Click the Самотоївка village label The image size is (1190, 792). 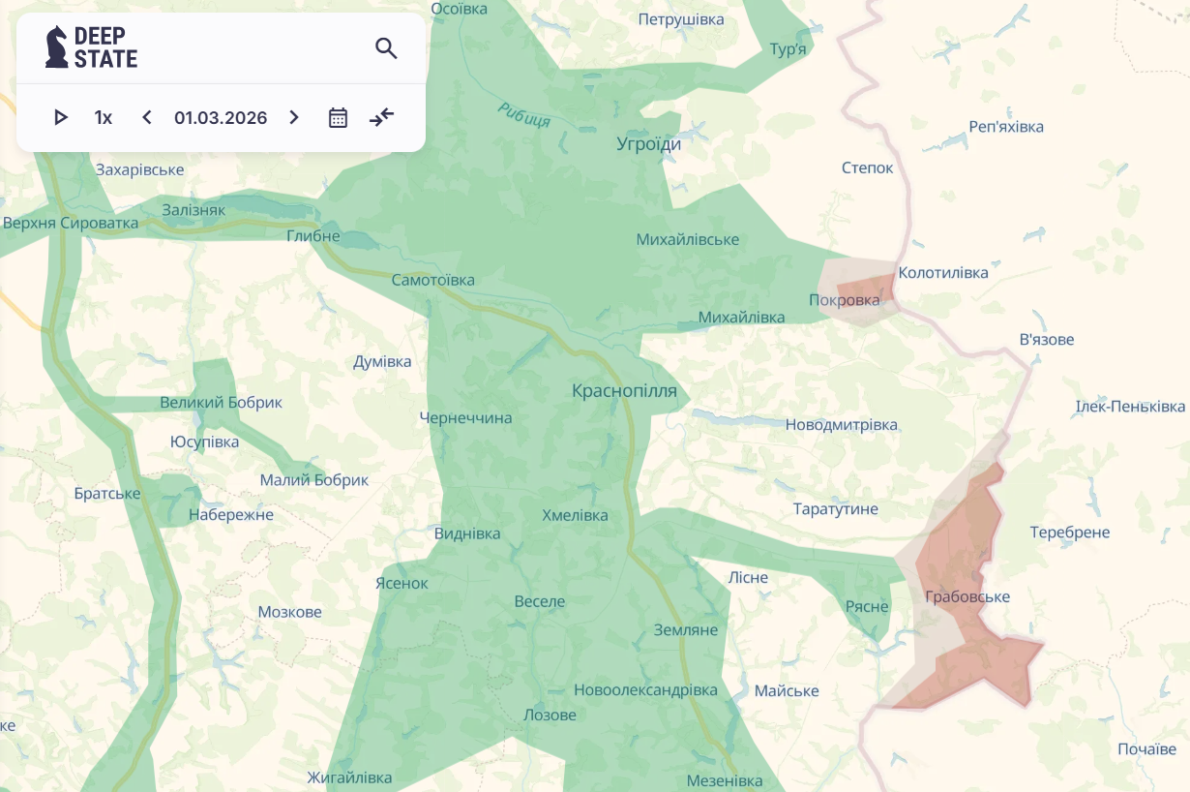tap(433, 280)
